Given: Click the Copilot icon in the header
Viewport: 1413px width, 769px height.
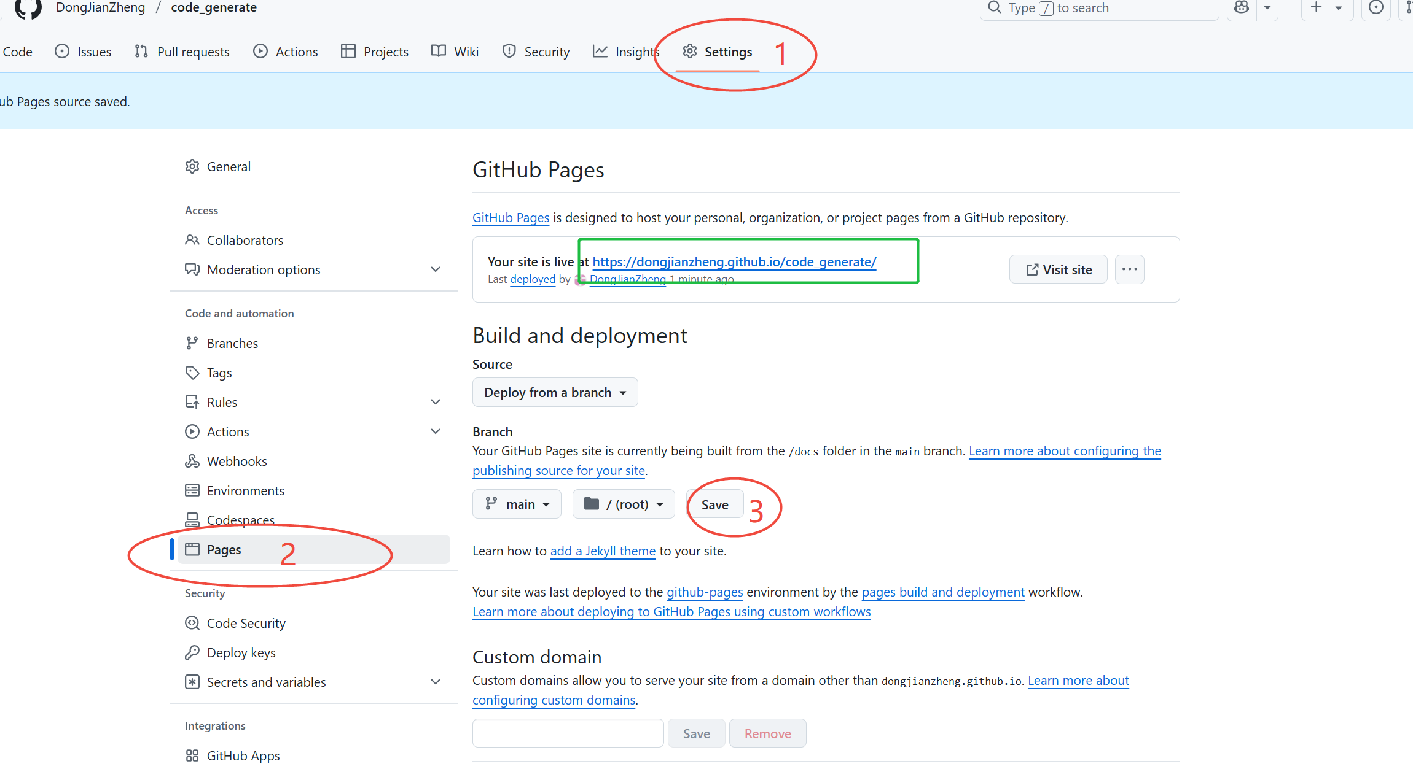Looking at the screenshot, I should pos(1242,7).
